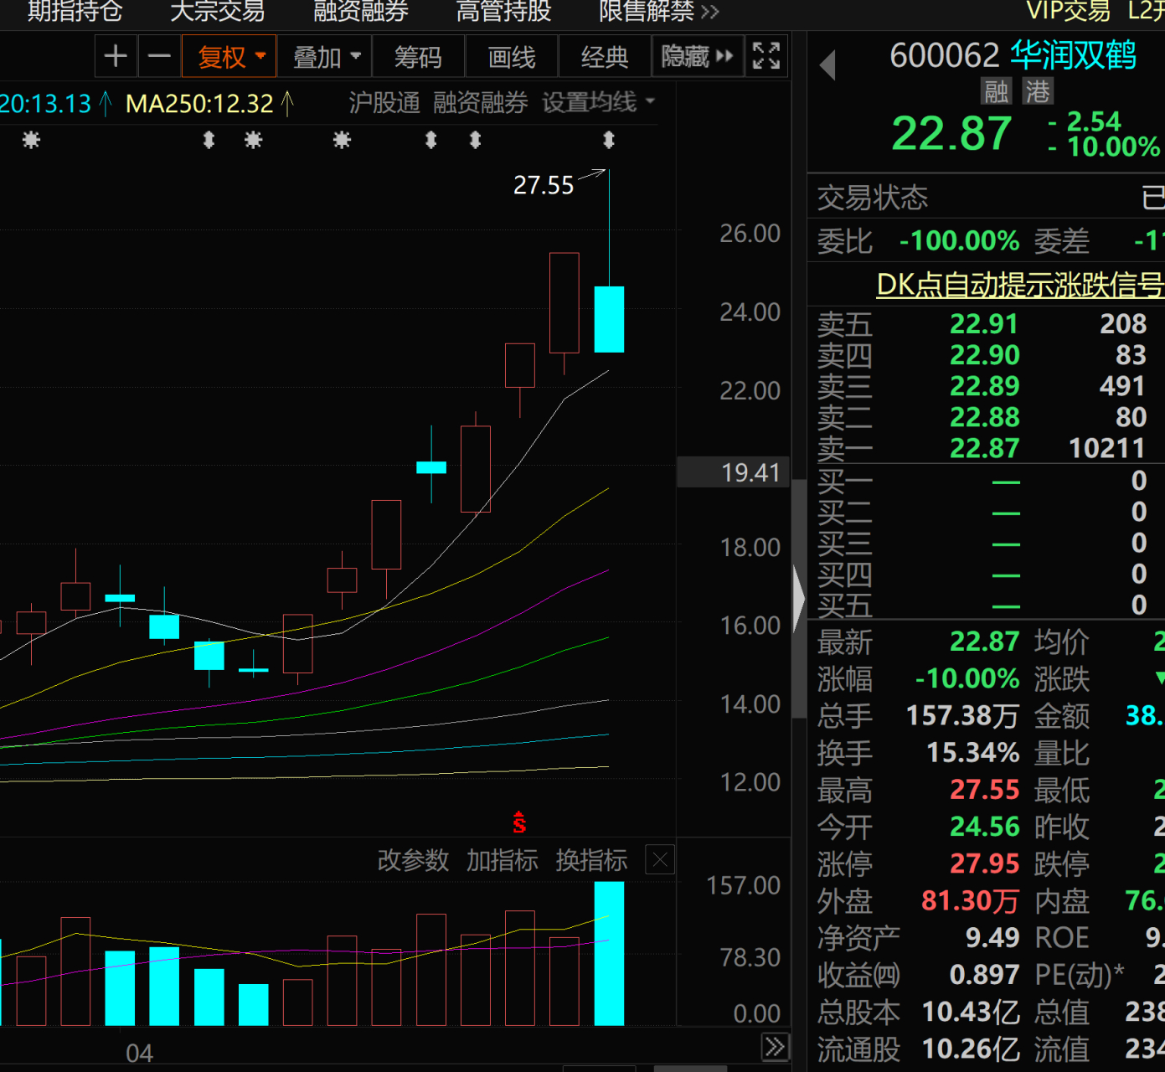
Task: Click the 加指标 button
Action: [502, 860]
